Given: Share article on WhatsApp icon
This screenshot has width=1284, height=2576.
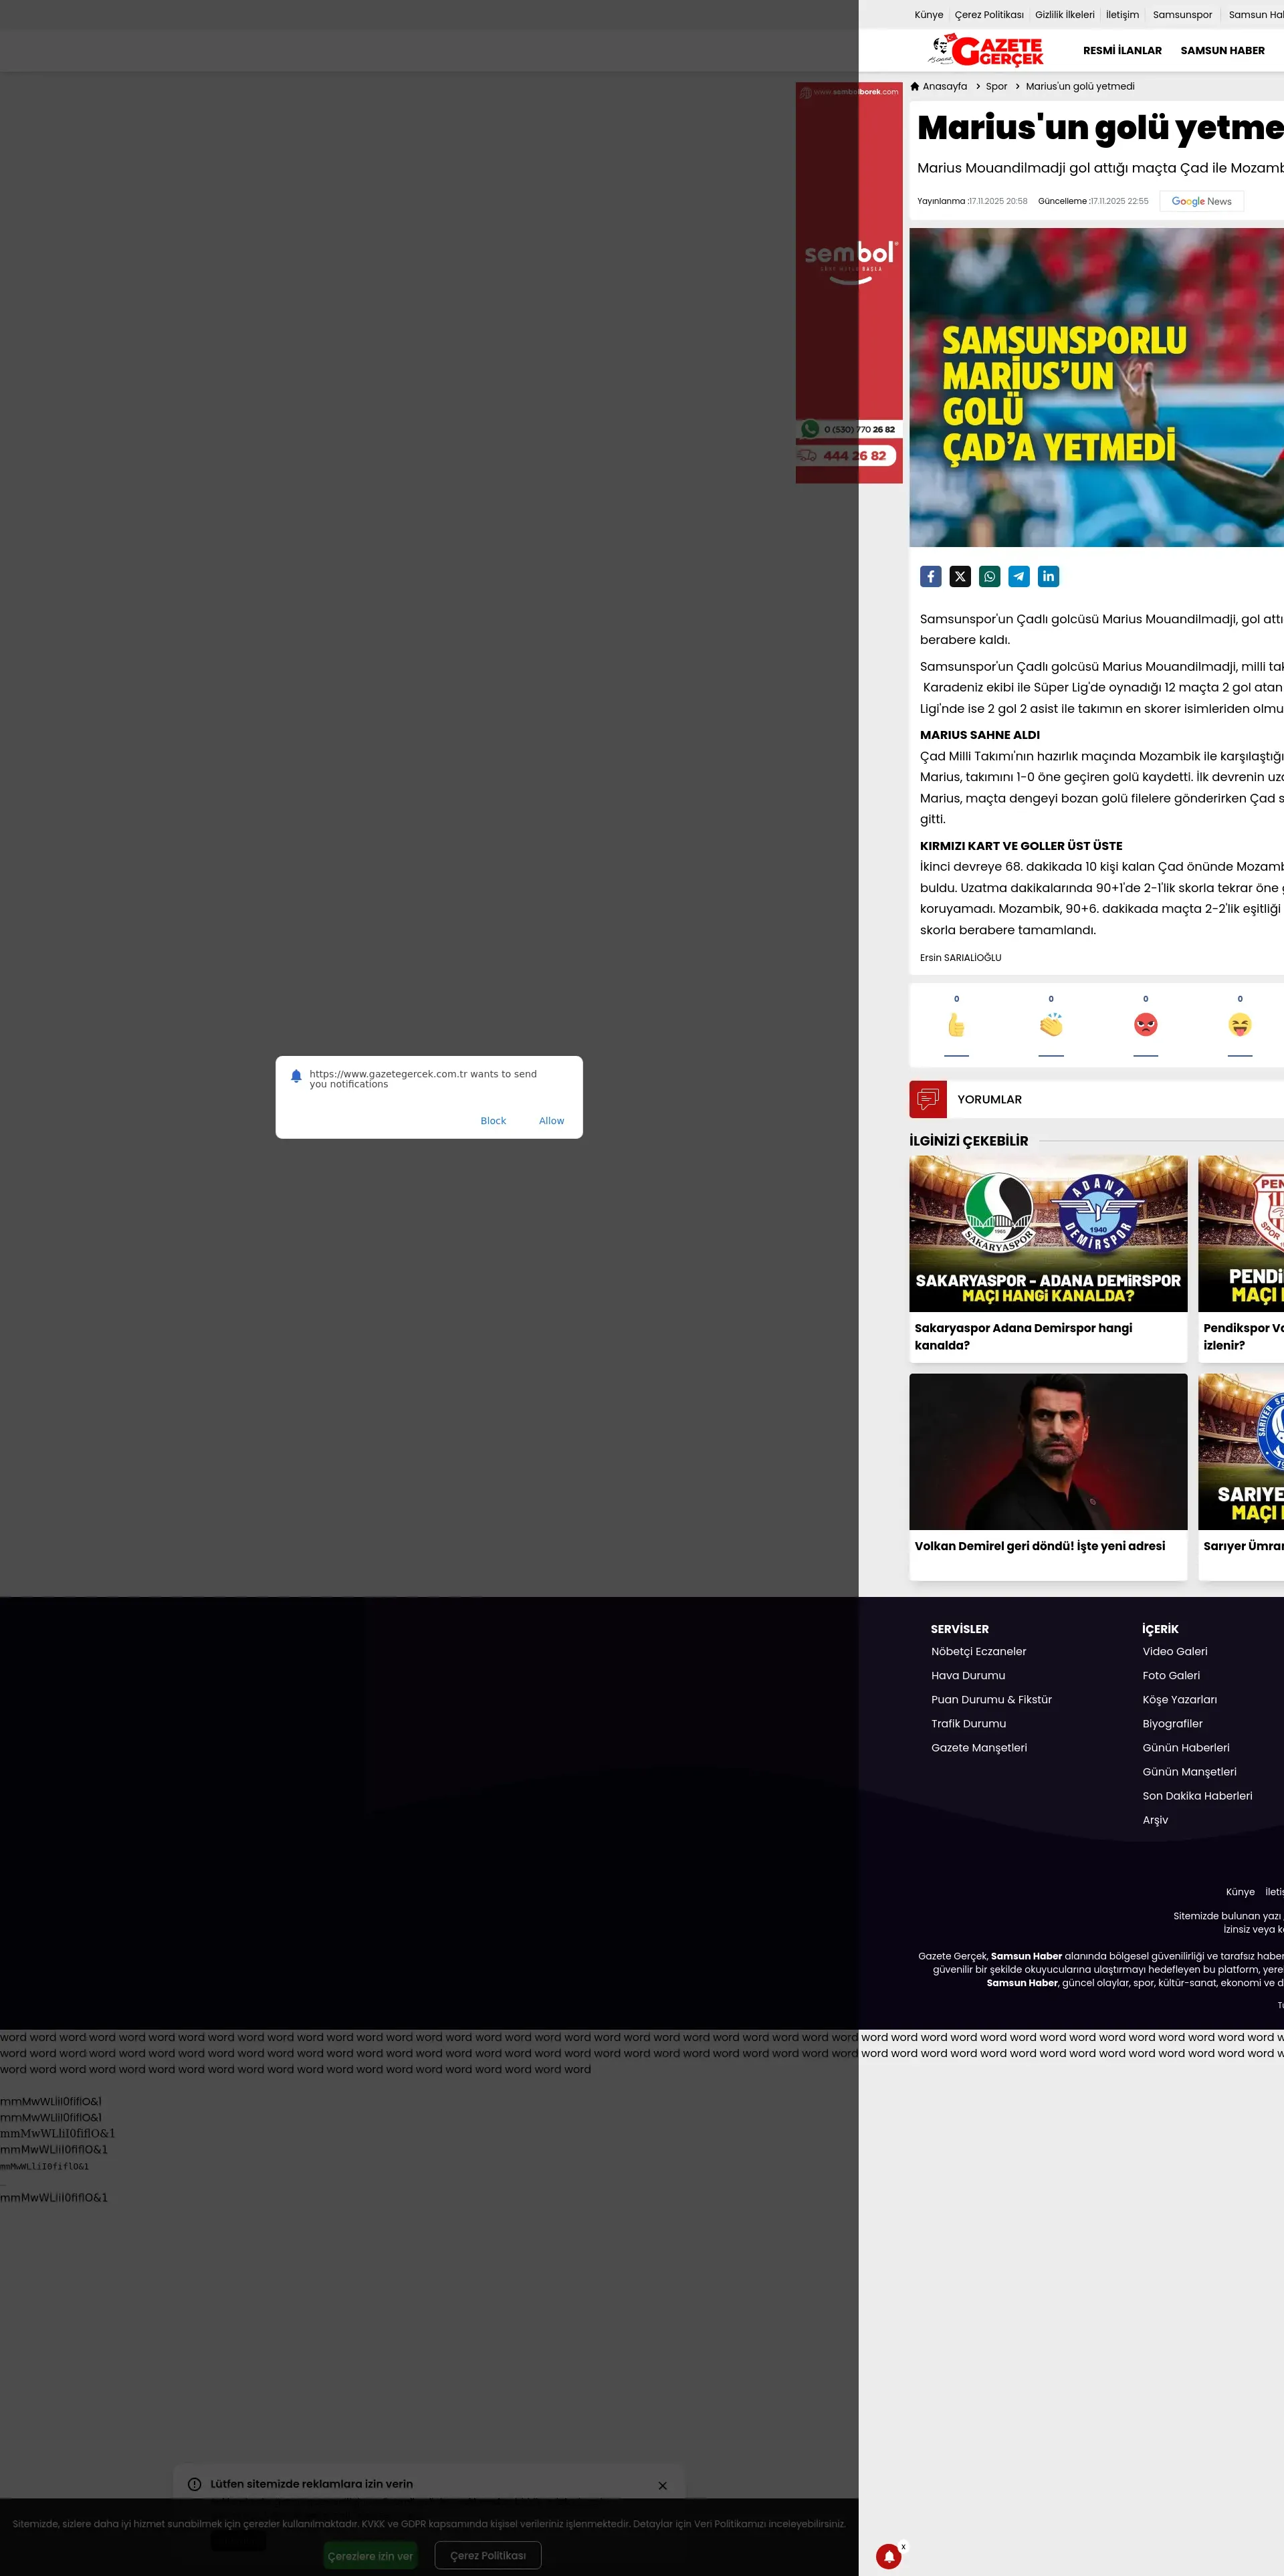Looking at the screenshot, I should [x=989, y=576].
